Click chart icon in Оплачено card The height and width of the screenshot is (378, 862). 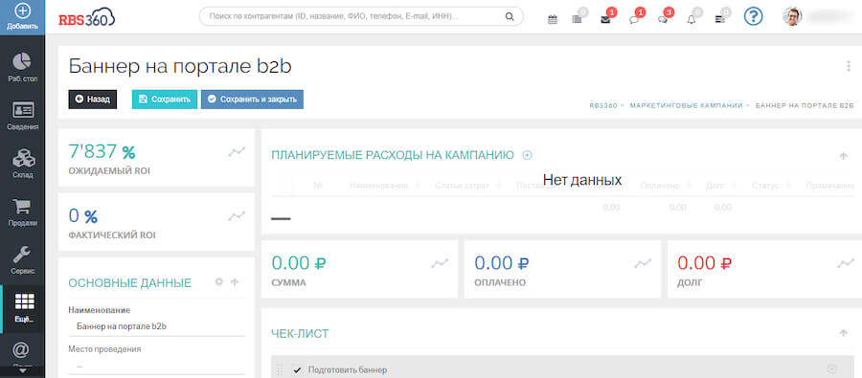643,264
